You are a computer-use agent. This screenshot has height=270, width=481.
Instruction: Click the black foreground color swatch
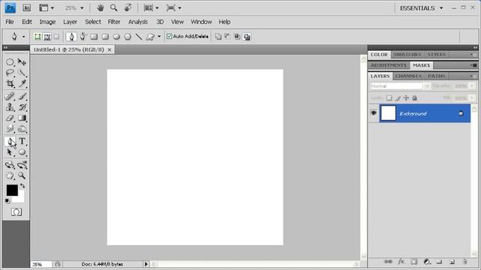(12, 190)
